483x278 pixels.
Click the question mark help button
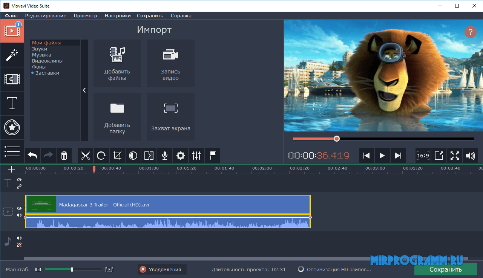[470, 32]
